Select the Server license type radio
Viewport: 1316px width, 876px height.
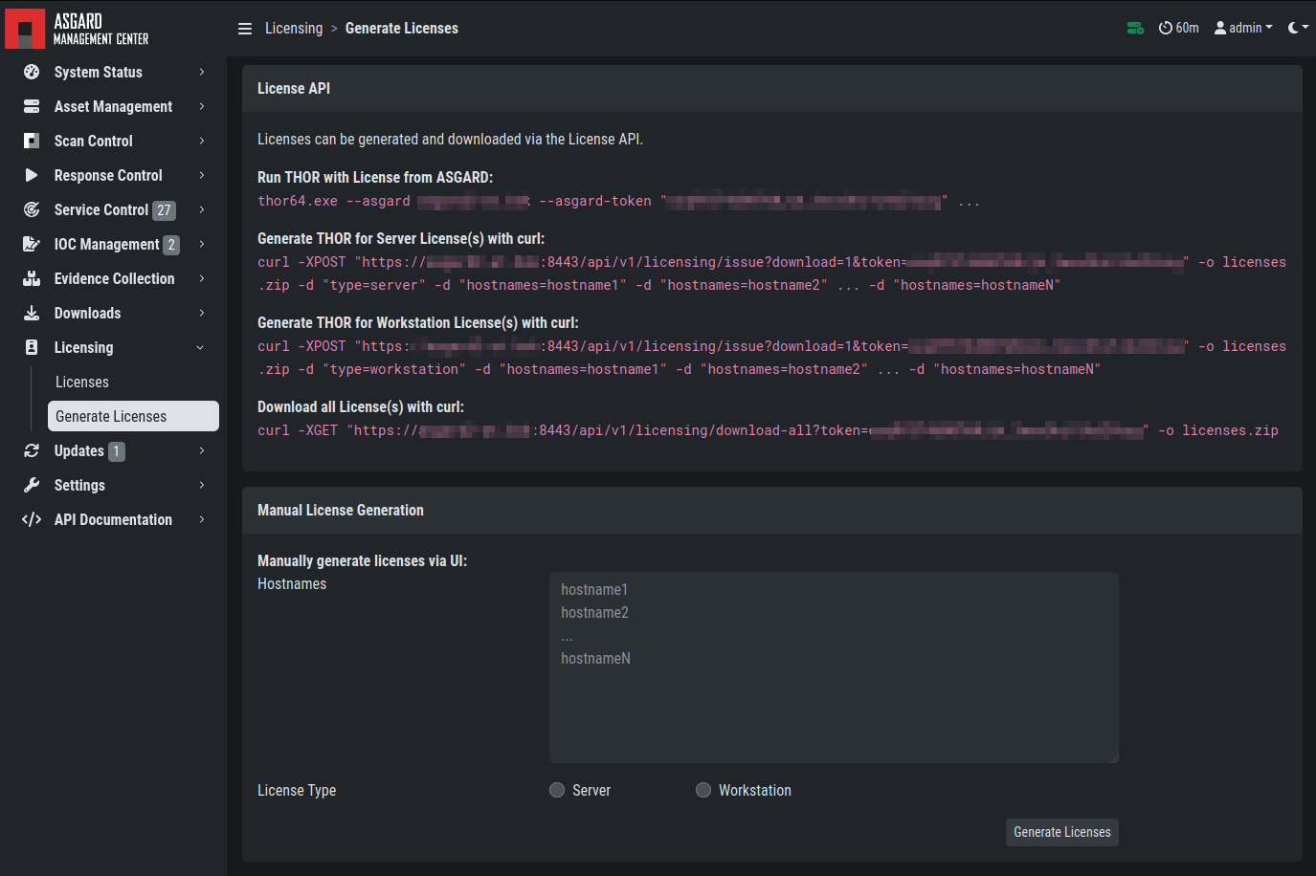click(557, 790)
